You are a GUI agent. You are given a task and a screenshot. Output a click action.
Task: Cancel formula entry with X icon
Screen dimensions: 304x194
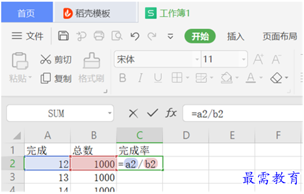(133, 113)
